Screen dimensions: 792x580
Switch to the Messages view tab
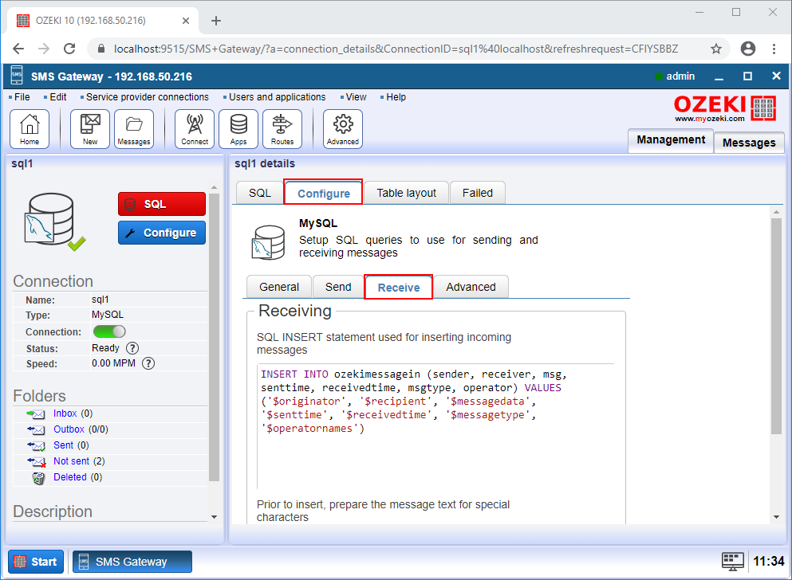pos(747,143)
